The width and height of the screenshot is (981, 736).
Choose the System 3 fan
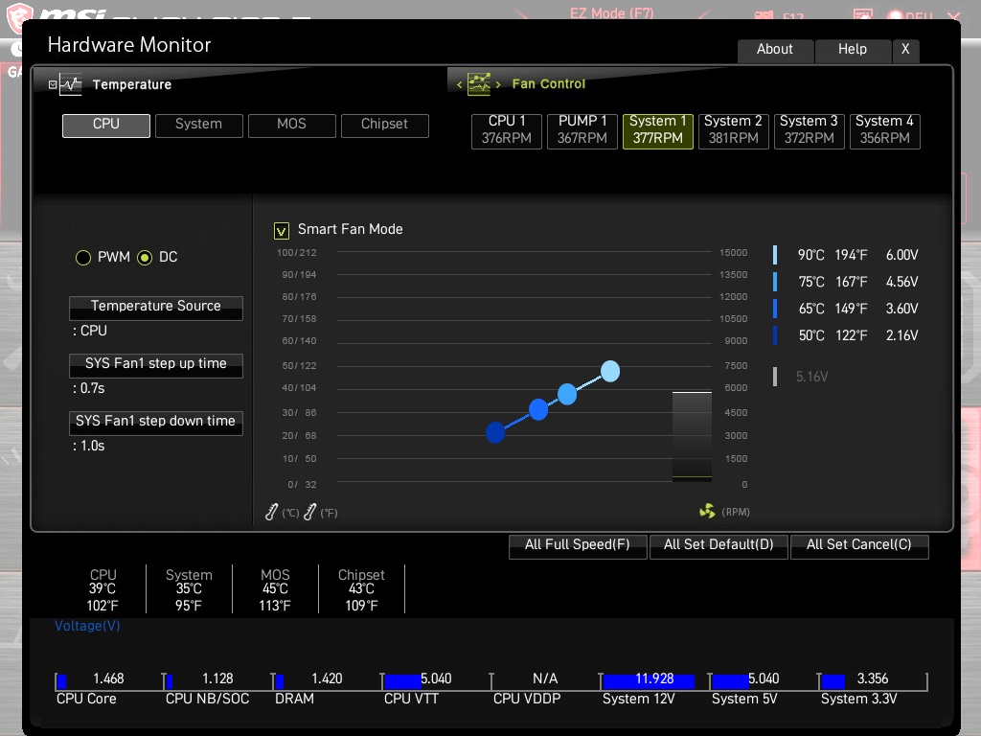(x=809, y=130)
